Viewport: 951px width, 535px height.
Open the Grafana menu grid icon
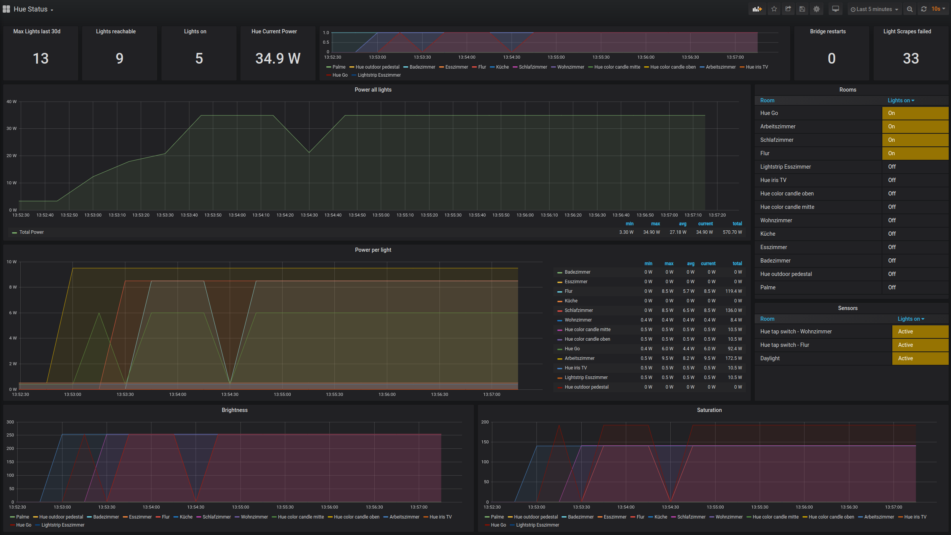pyautogui.click(x=6, y=9)
